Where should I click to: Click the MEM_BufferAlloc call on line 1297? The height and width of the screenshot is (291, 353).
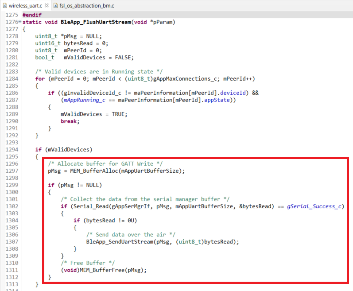128,171
